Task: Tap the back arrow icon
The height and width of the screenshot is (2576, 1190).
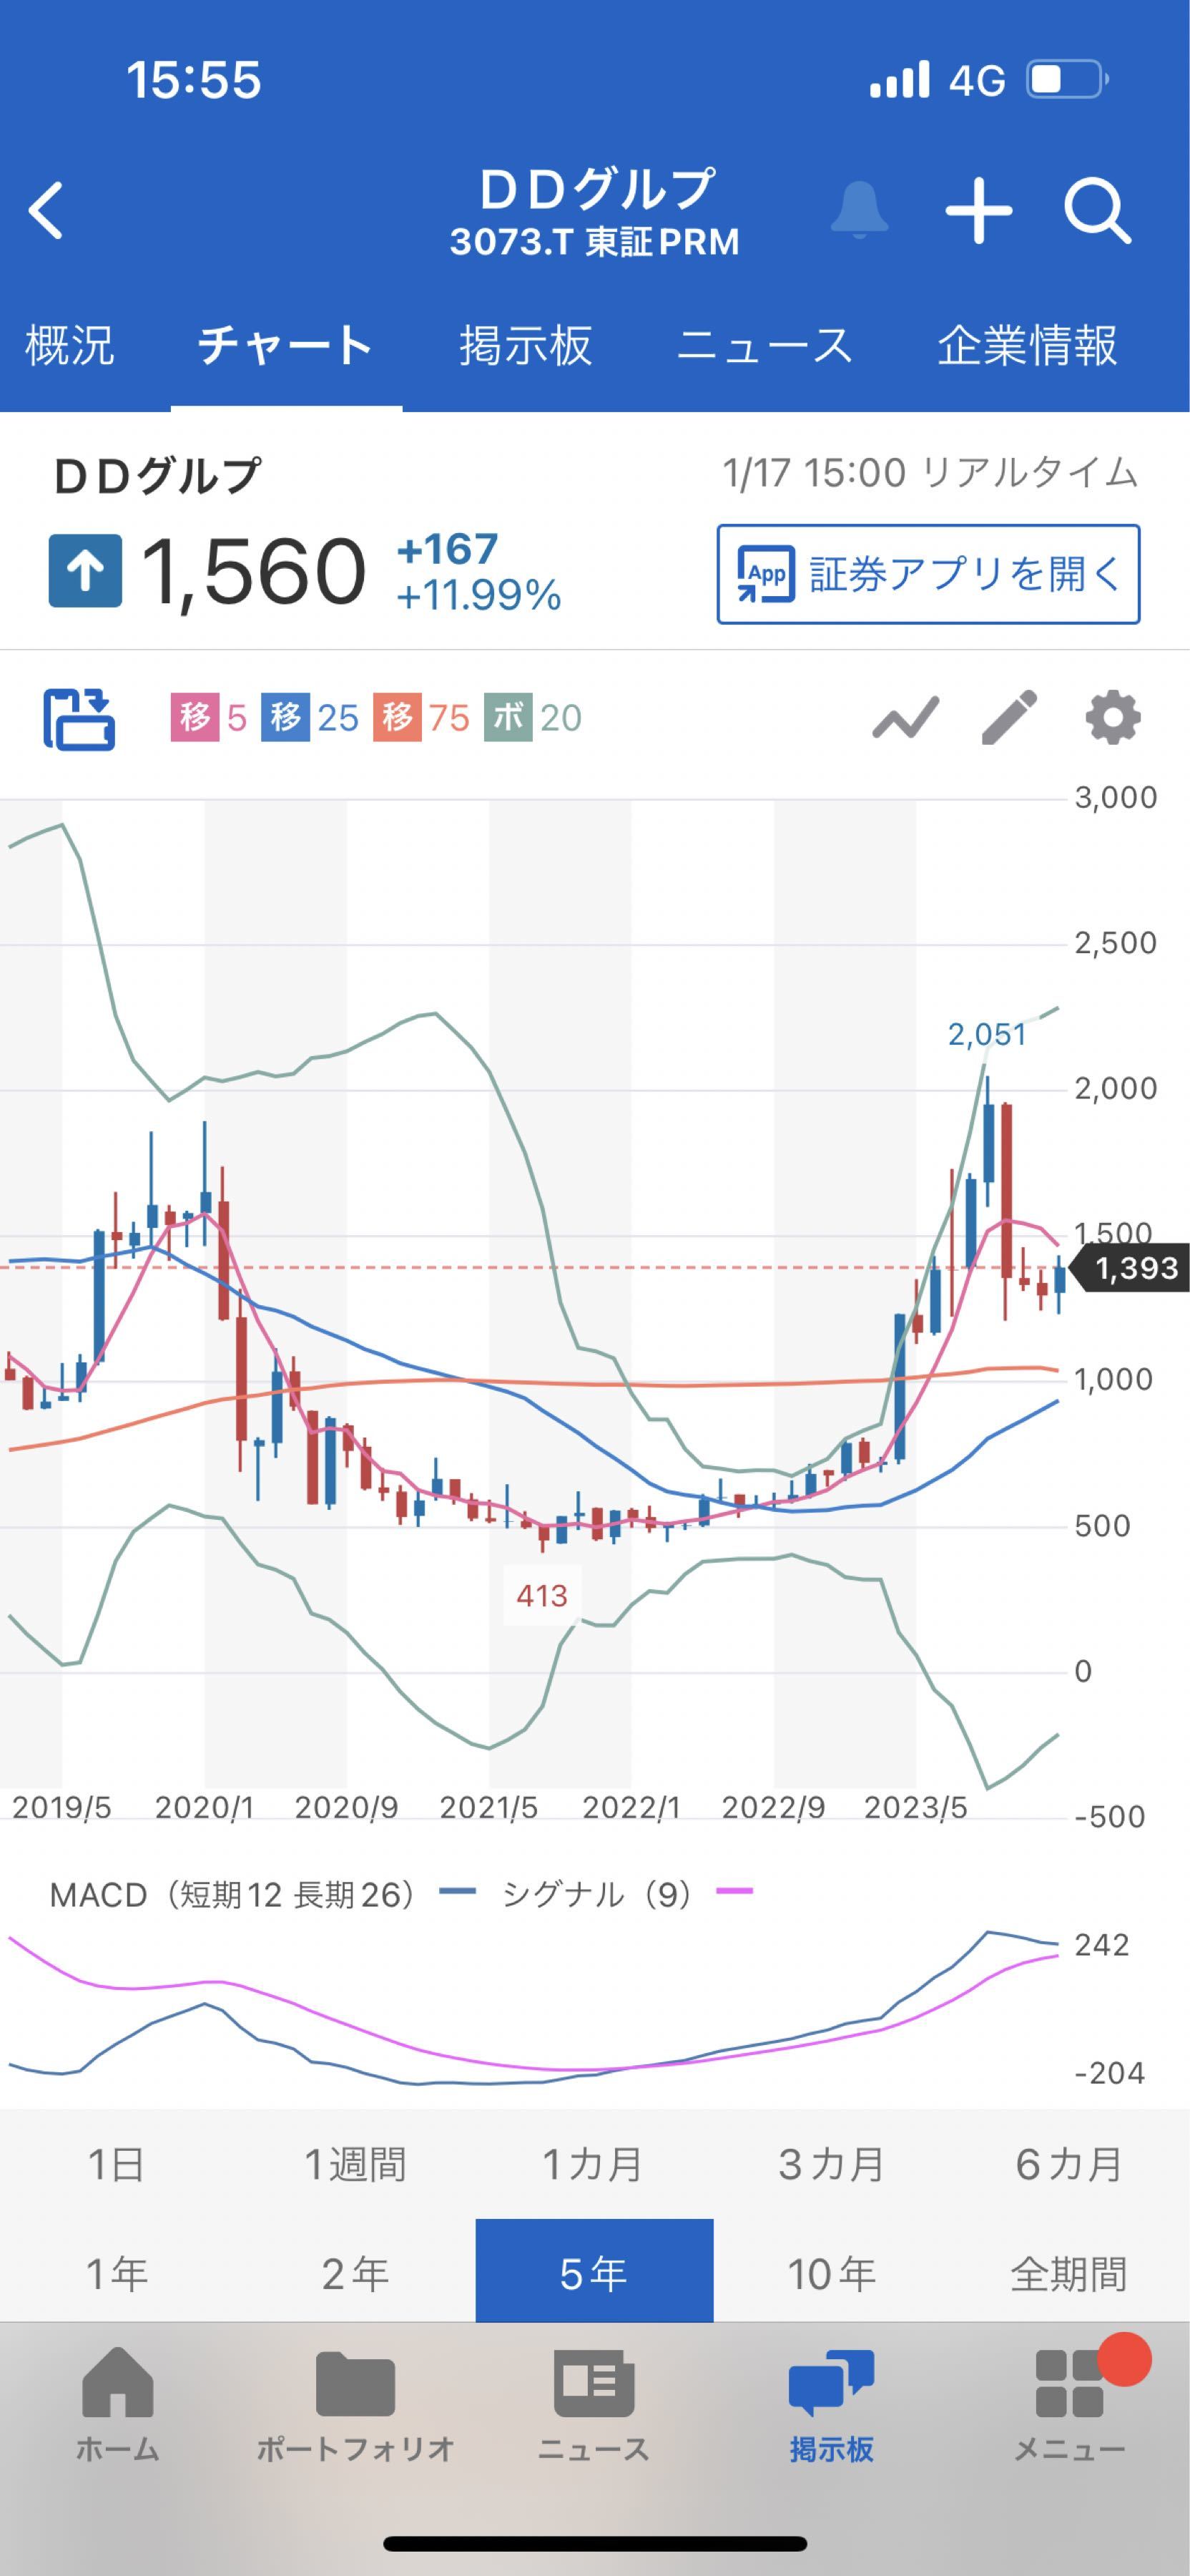Action: point(46,211)
